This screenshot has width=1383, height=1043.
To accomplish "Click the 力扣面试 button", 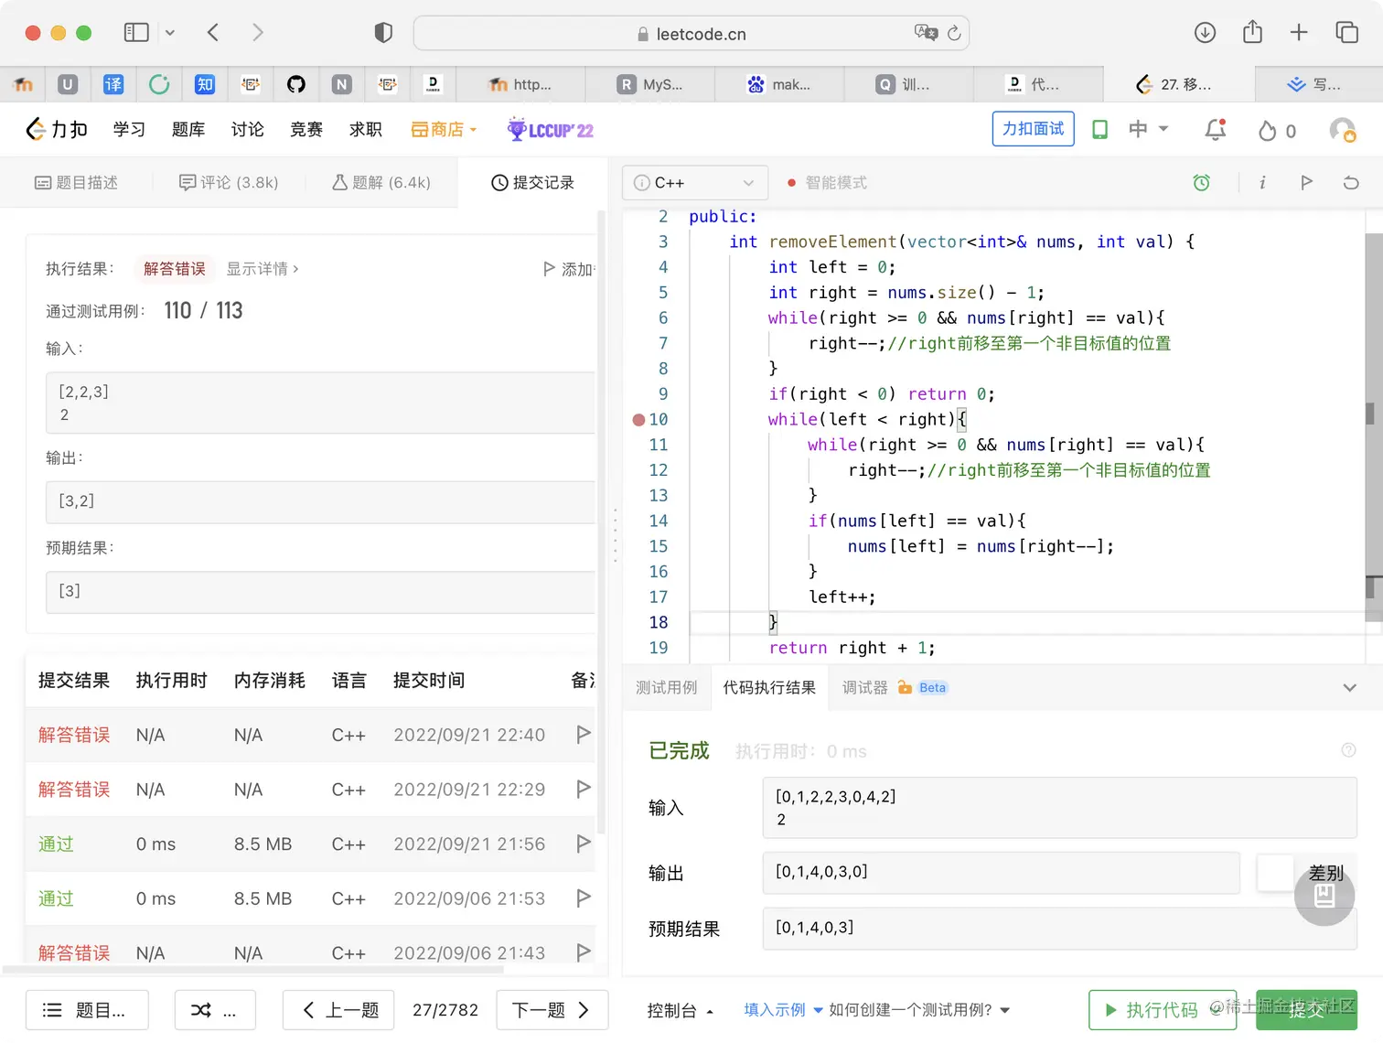I will pos(1034,129).
